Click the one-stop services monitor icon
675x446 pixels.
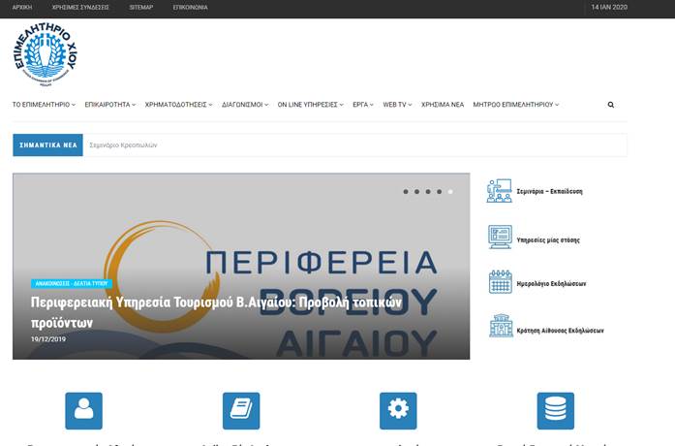pyautogui.click(x=500, y=237)
